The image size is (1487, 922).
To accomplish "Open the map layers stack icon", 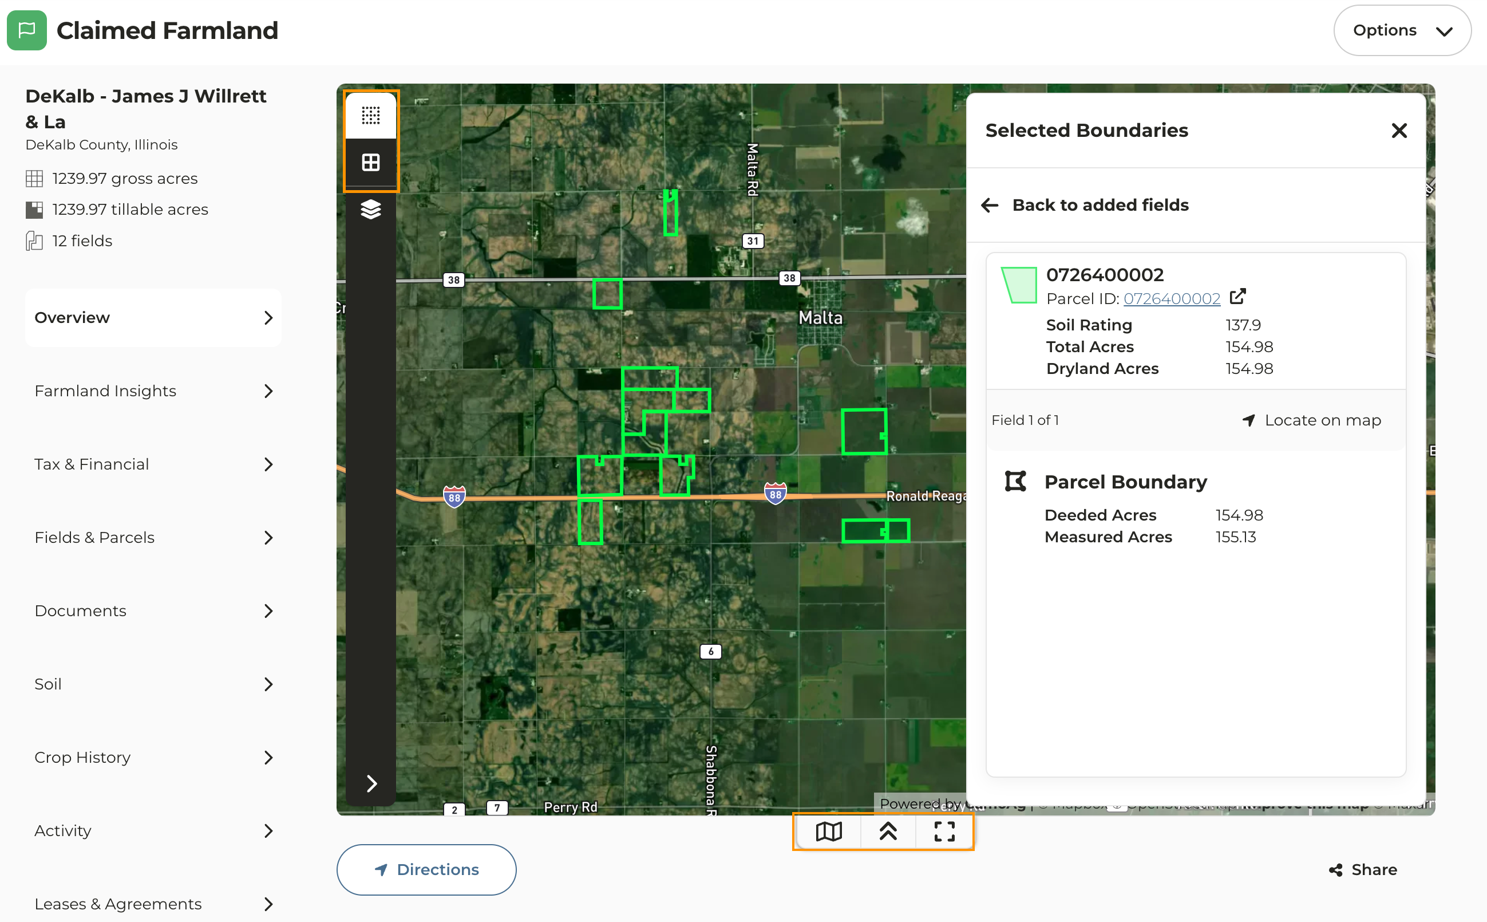I will [x=370, y=209].
